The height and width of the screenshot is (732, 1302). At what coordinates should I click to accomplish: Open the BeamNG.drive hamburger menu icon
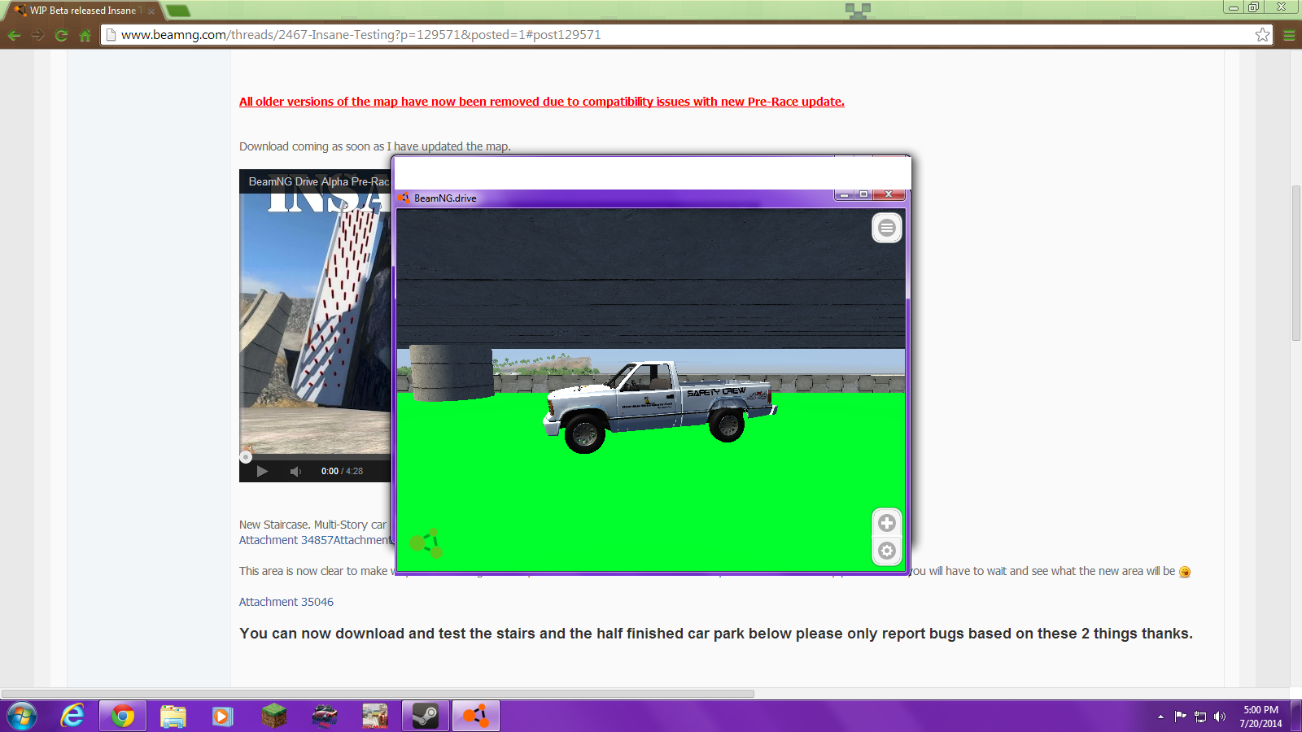pyautogui.click(x=887, y=229)
